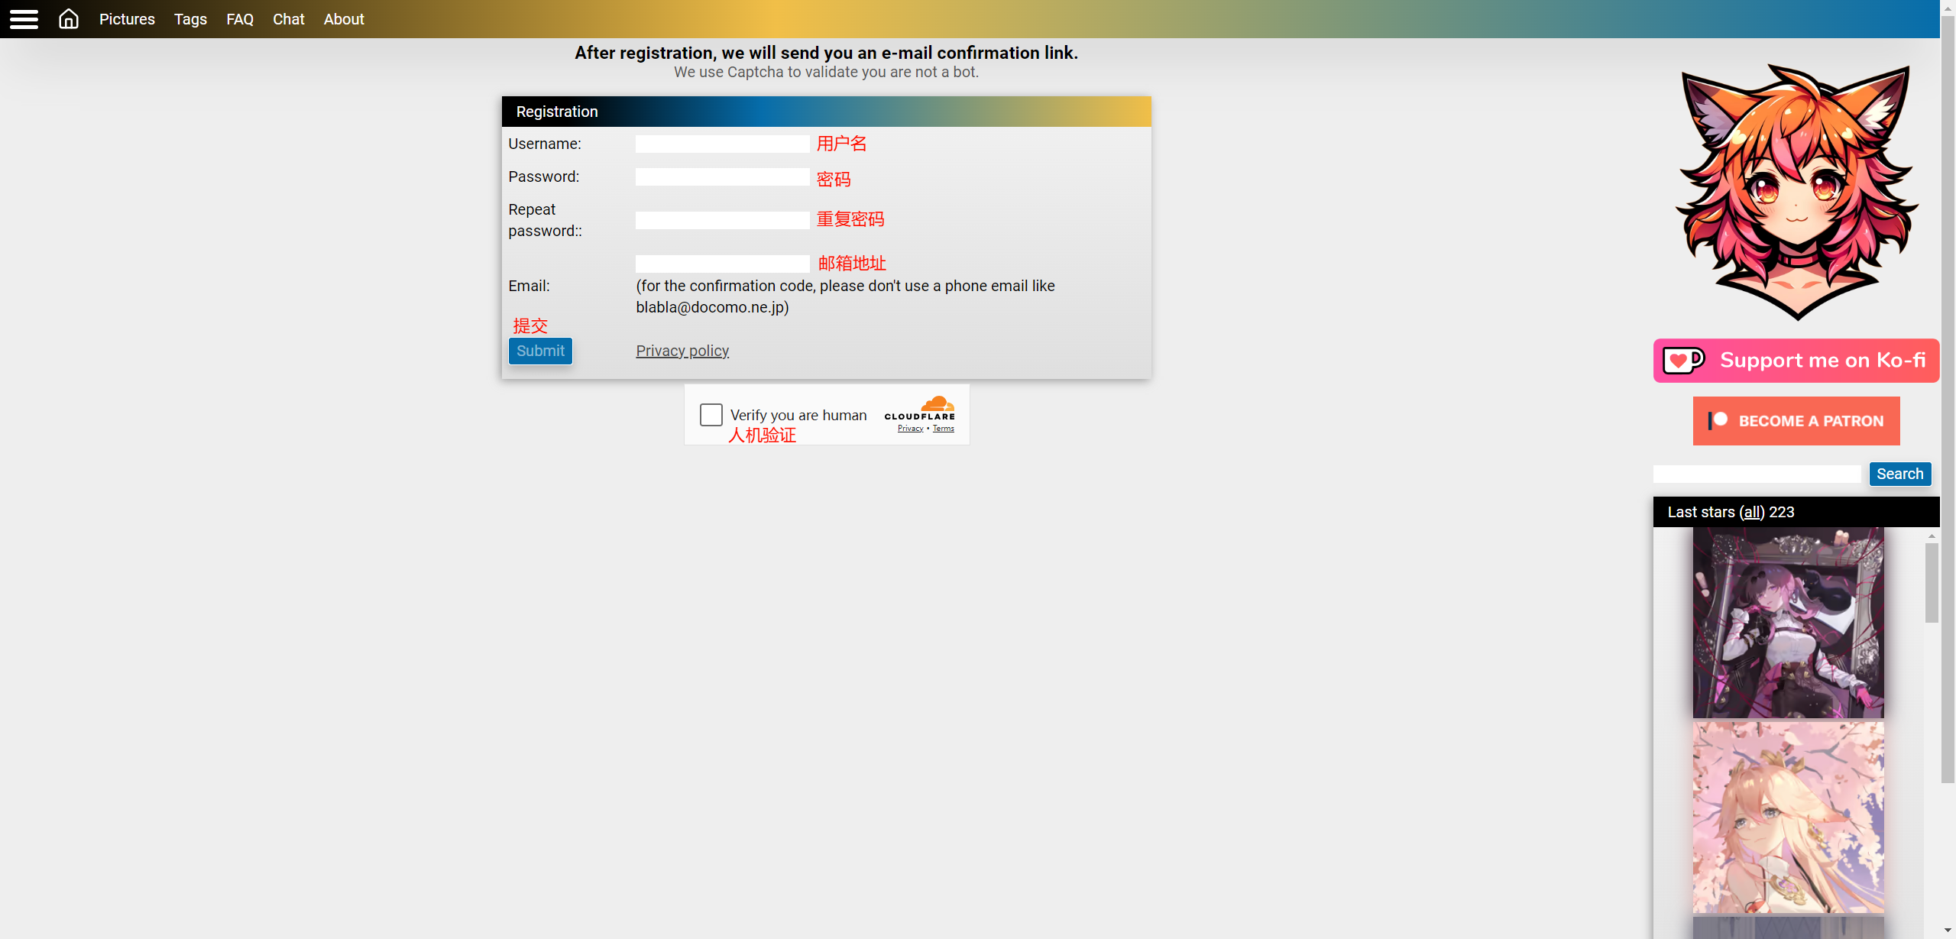1956x939 pixels.
Task: Open the all stars link
Action: point(1752,512)
